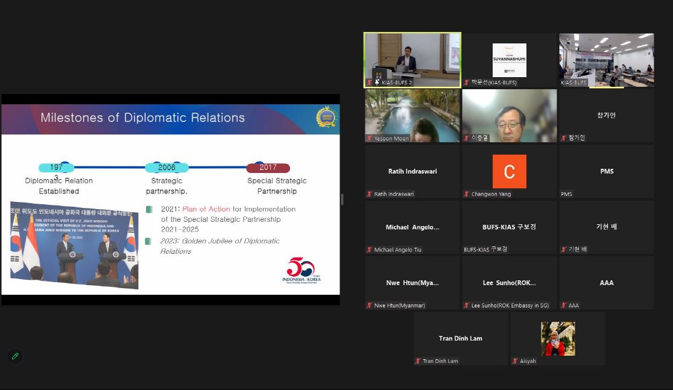Screen dimensions: 673x390
Task: Click Changwon Yang's orange C avatar
Action: tap(509, 171)
